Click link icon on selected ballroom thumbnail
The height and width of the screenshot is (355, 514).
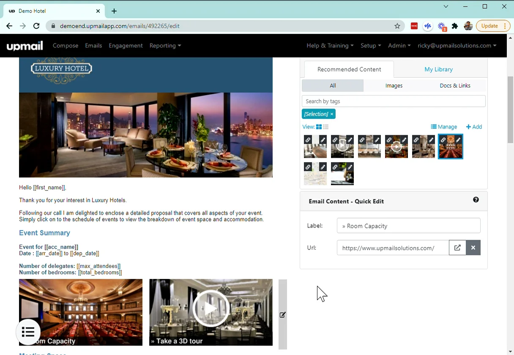[443, 140]
